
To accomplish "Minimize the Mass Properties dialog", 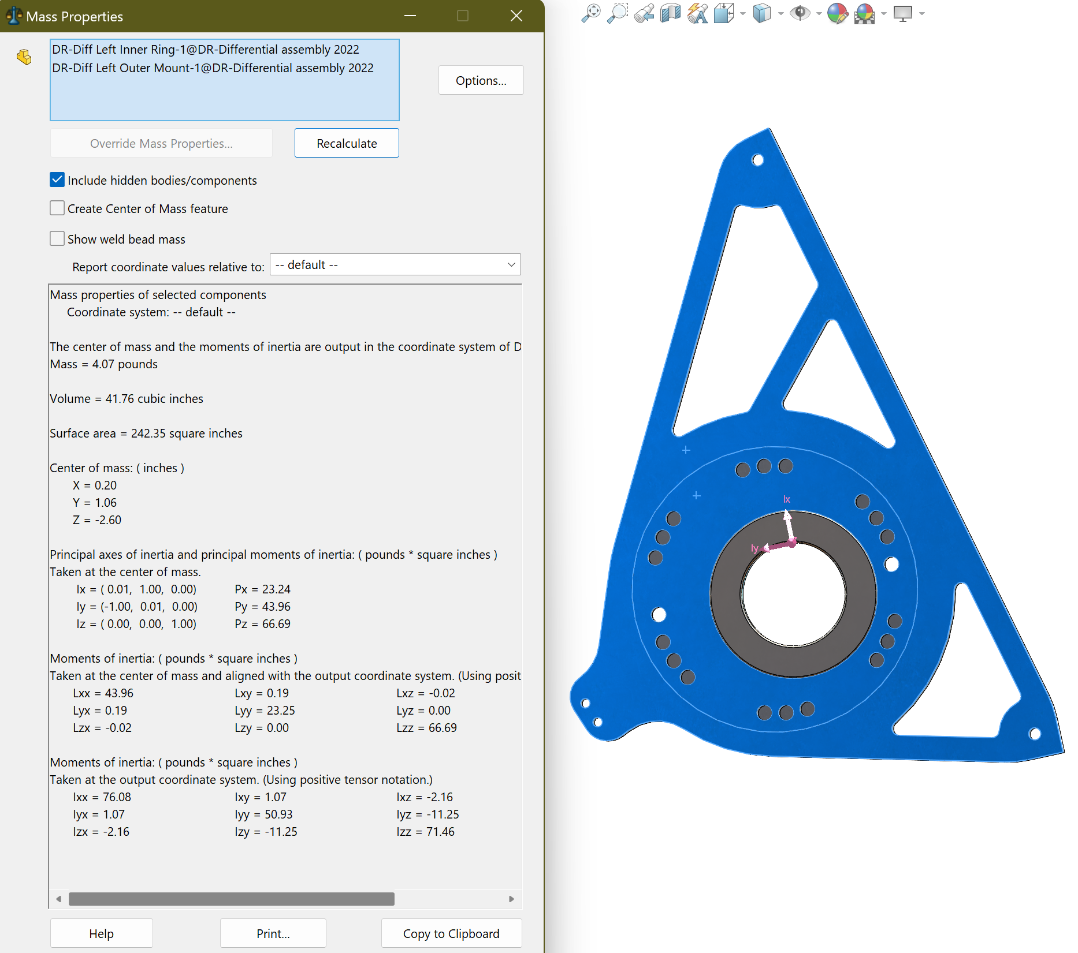I will [x=410, y=16].
